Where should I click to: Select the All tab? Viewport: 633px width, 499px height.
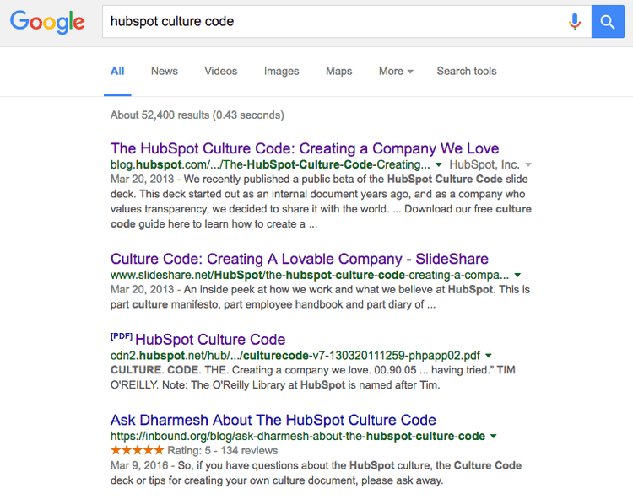click(117, 72)
